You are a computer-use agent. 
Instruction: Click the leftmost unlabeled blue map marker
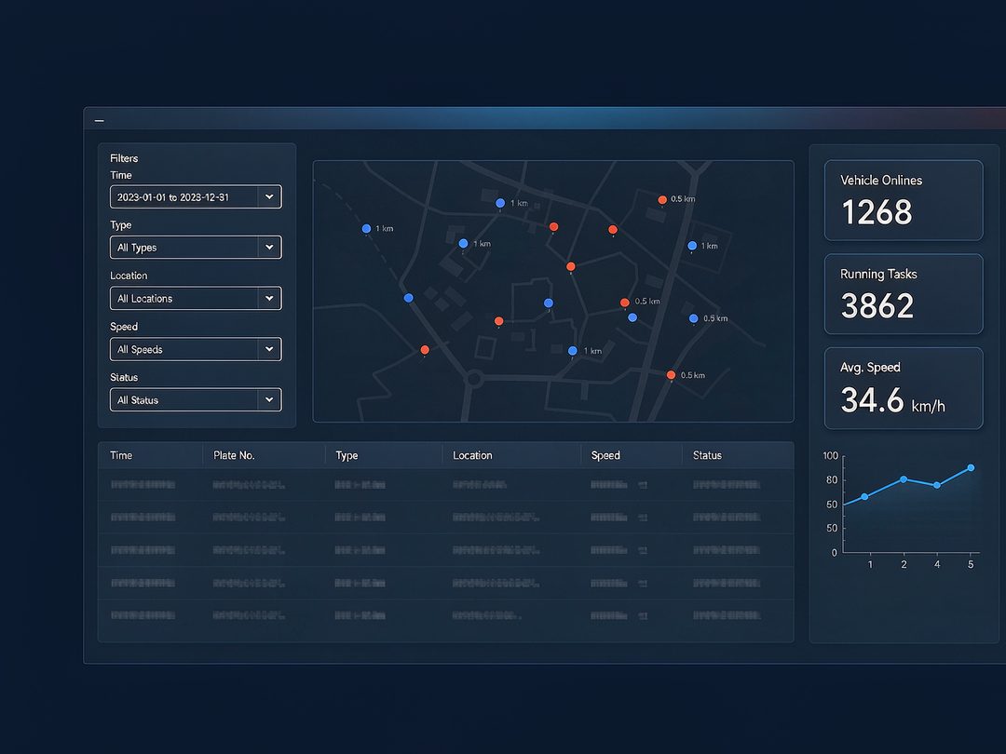(x=409, y=298)
